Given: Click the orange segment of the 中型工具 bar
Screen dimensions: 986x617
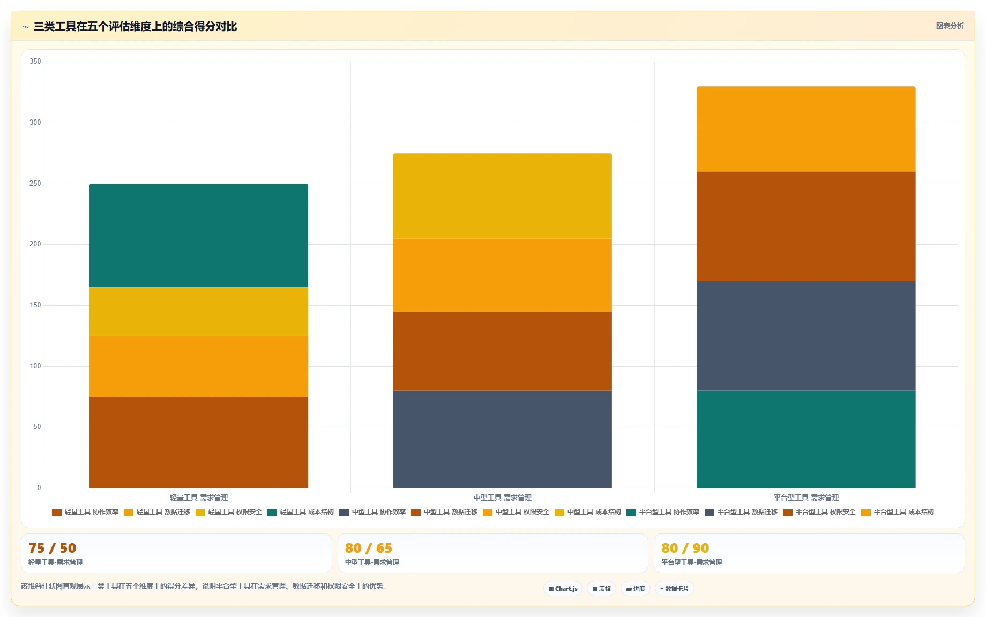Looking at the screenshot, I should pos(503,275).
